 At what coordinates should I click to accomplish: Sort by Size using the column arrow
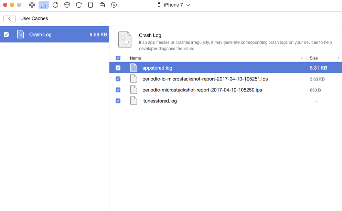pos(338,58)
